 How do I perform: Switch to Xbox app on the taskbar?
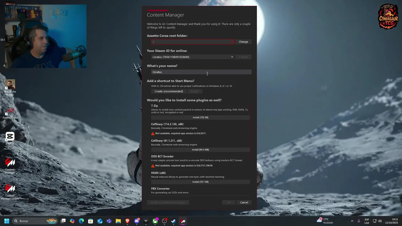click(155, 221)
